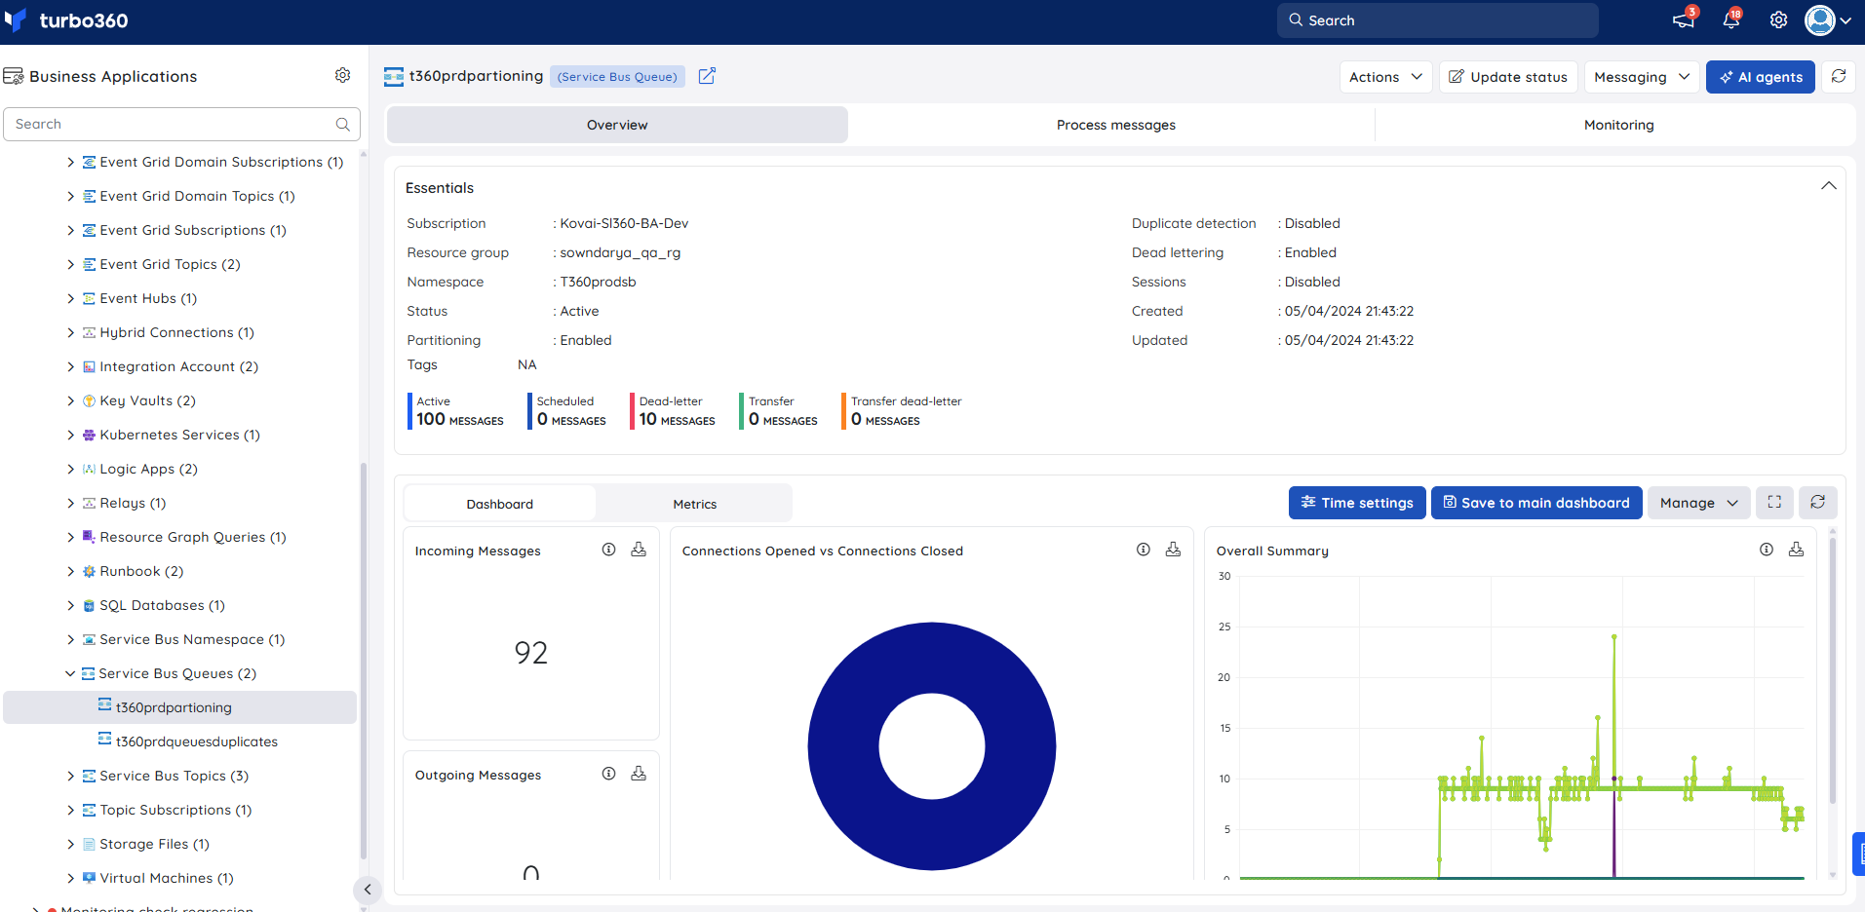Open t360prdpartioning queue in external link
Screen dimensions: 1865x912
(x=707, y=76)
